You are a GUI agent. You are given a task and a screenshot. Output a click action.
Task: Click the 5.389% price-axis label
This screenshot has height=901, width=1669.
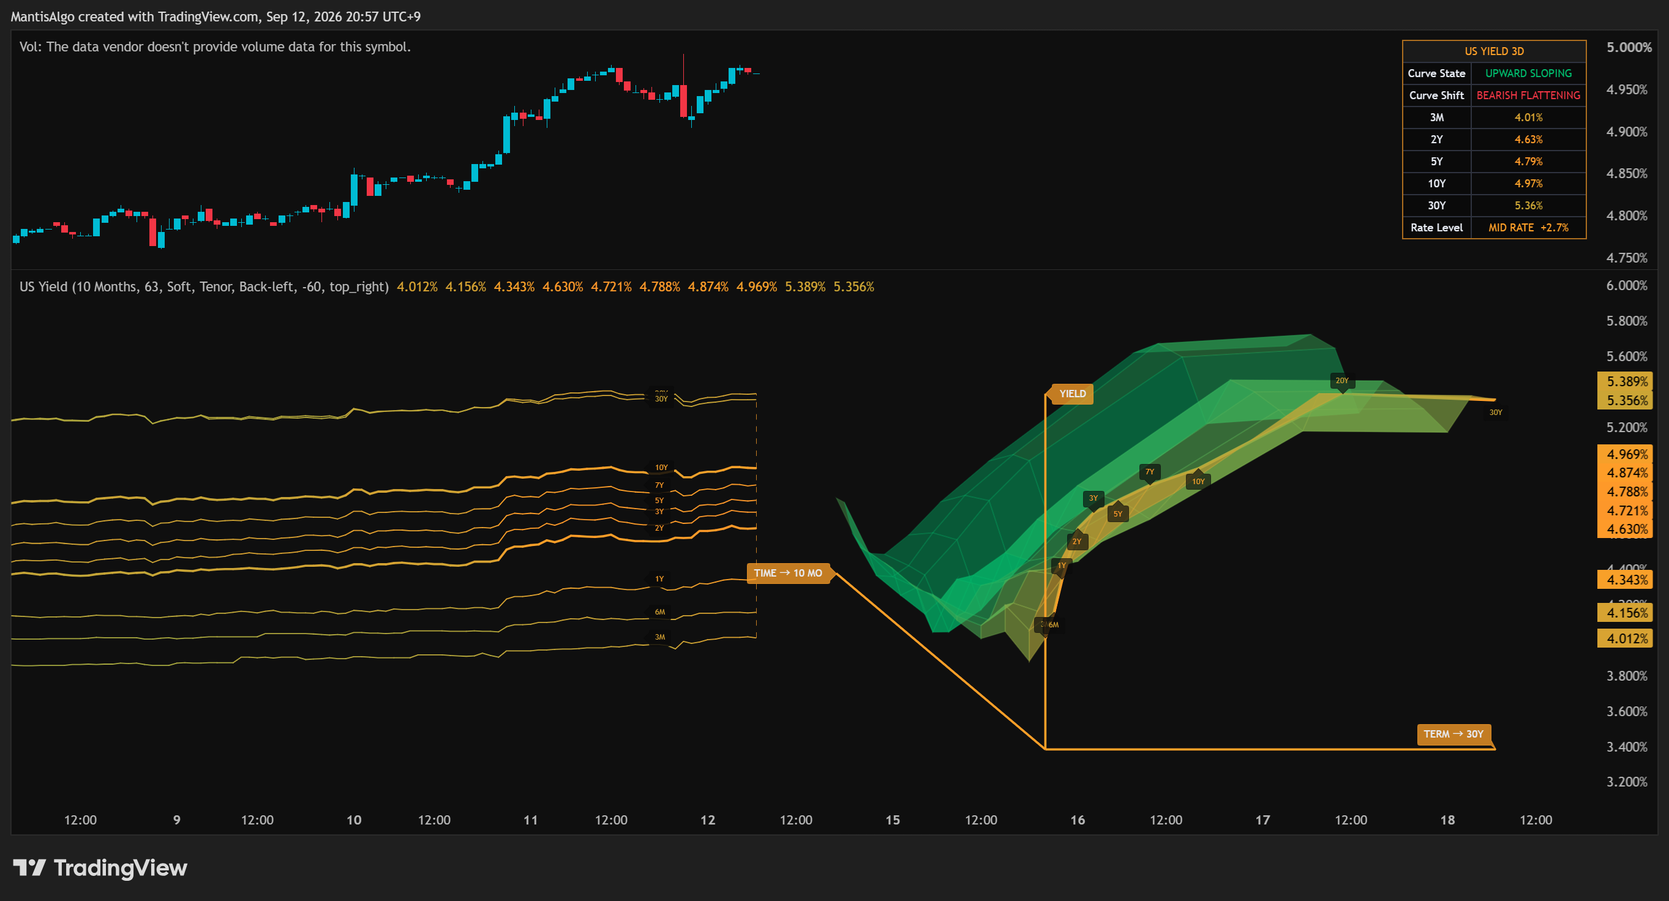click(1626, 381)
